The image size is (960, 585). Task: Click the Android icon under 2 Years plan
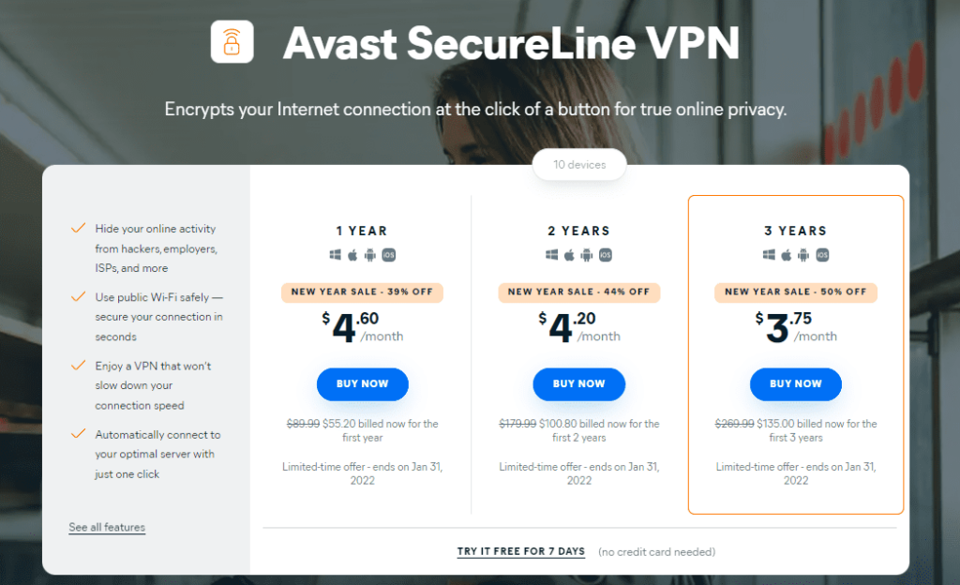coord(587,255)
